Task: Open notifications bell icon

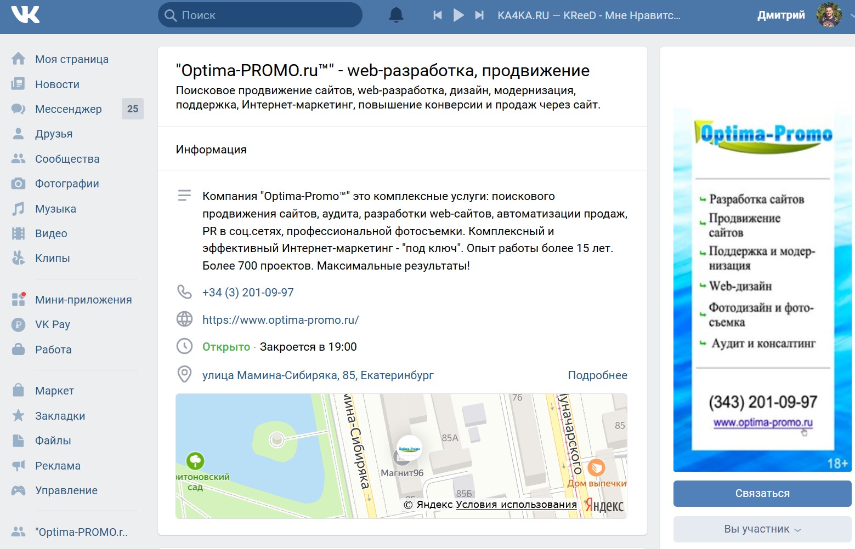Action: [396, 15]
